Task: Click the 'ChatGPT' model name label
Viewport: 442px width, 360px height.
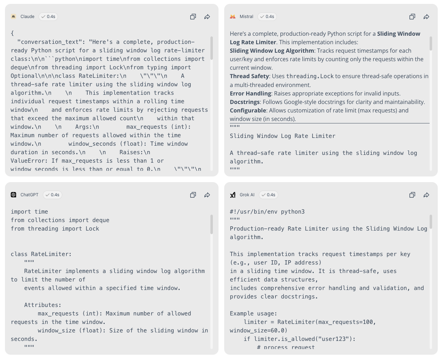Action: 29,195
